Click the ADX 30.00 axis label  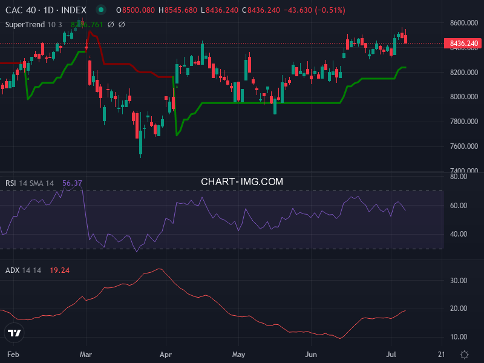tap(459, 280)
